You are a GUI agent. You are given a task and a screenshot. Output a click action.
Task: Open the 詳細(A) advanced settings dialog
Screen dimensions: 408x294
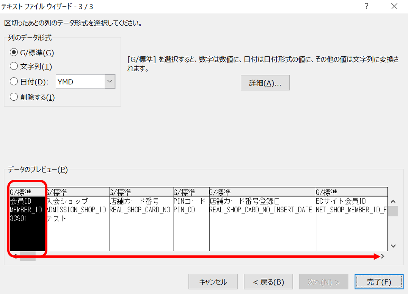pos(265,82)
